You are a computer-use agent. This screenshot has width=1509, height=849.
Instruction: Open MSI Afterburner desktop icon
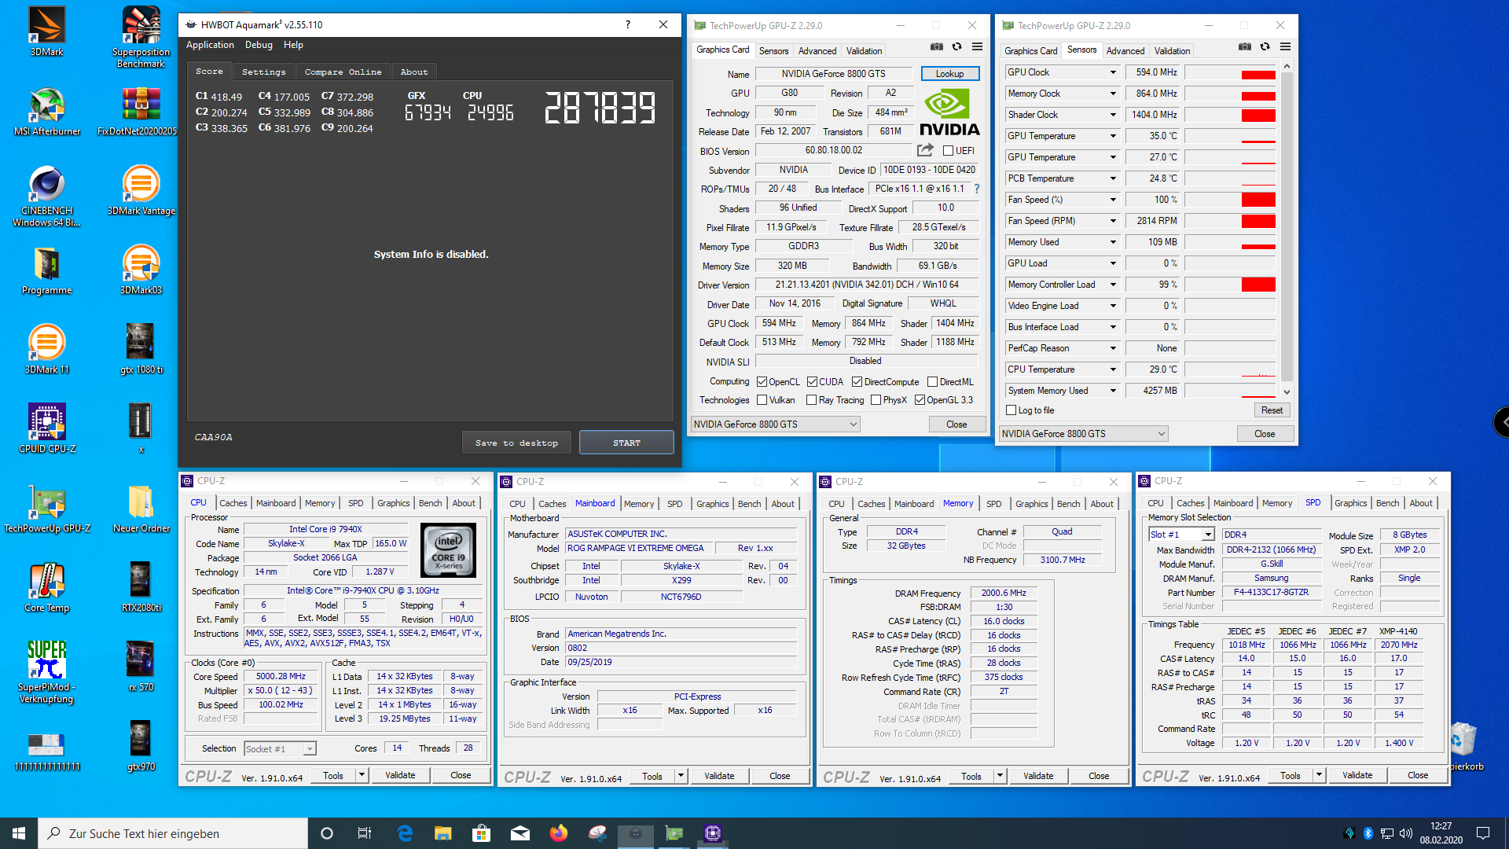tap(46, 112)
